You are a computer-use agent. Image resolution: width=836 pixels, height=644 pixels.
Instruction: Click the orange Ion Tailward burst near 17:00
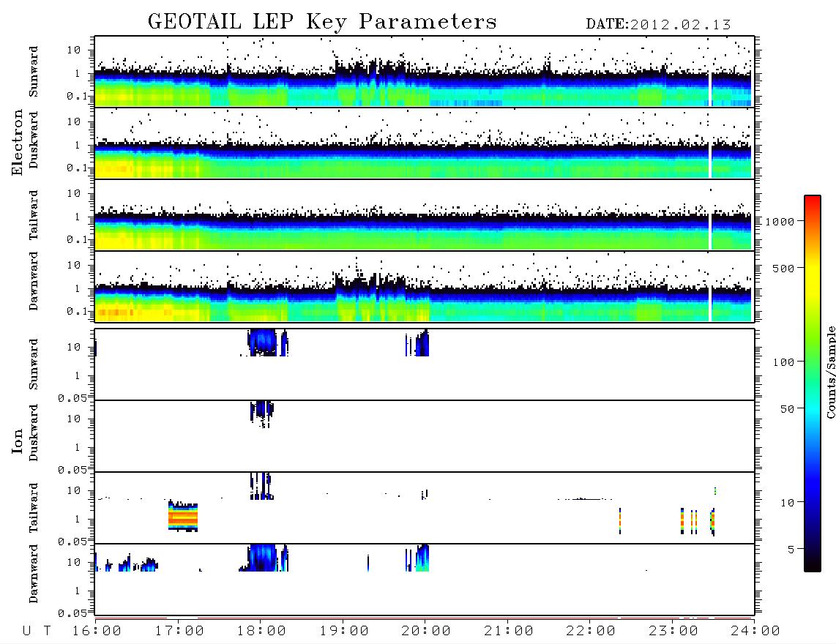pyautogui.click(x=183, y=517)
